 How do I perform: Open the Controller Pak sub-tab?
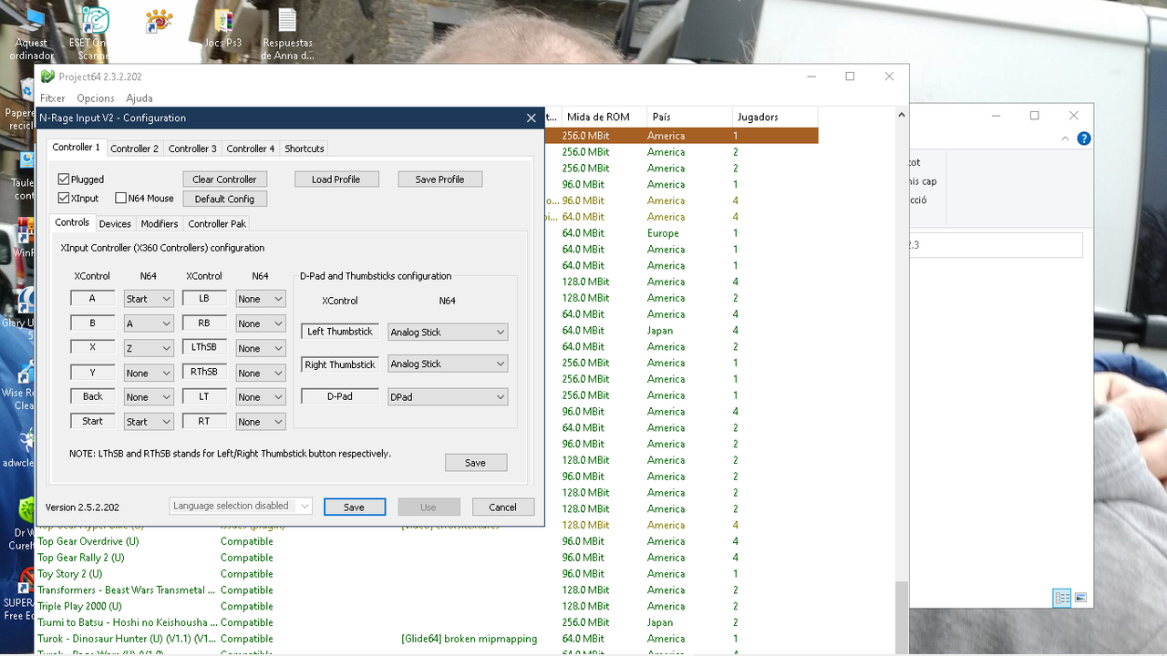point(217,223)
